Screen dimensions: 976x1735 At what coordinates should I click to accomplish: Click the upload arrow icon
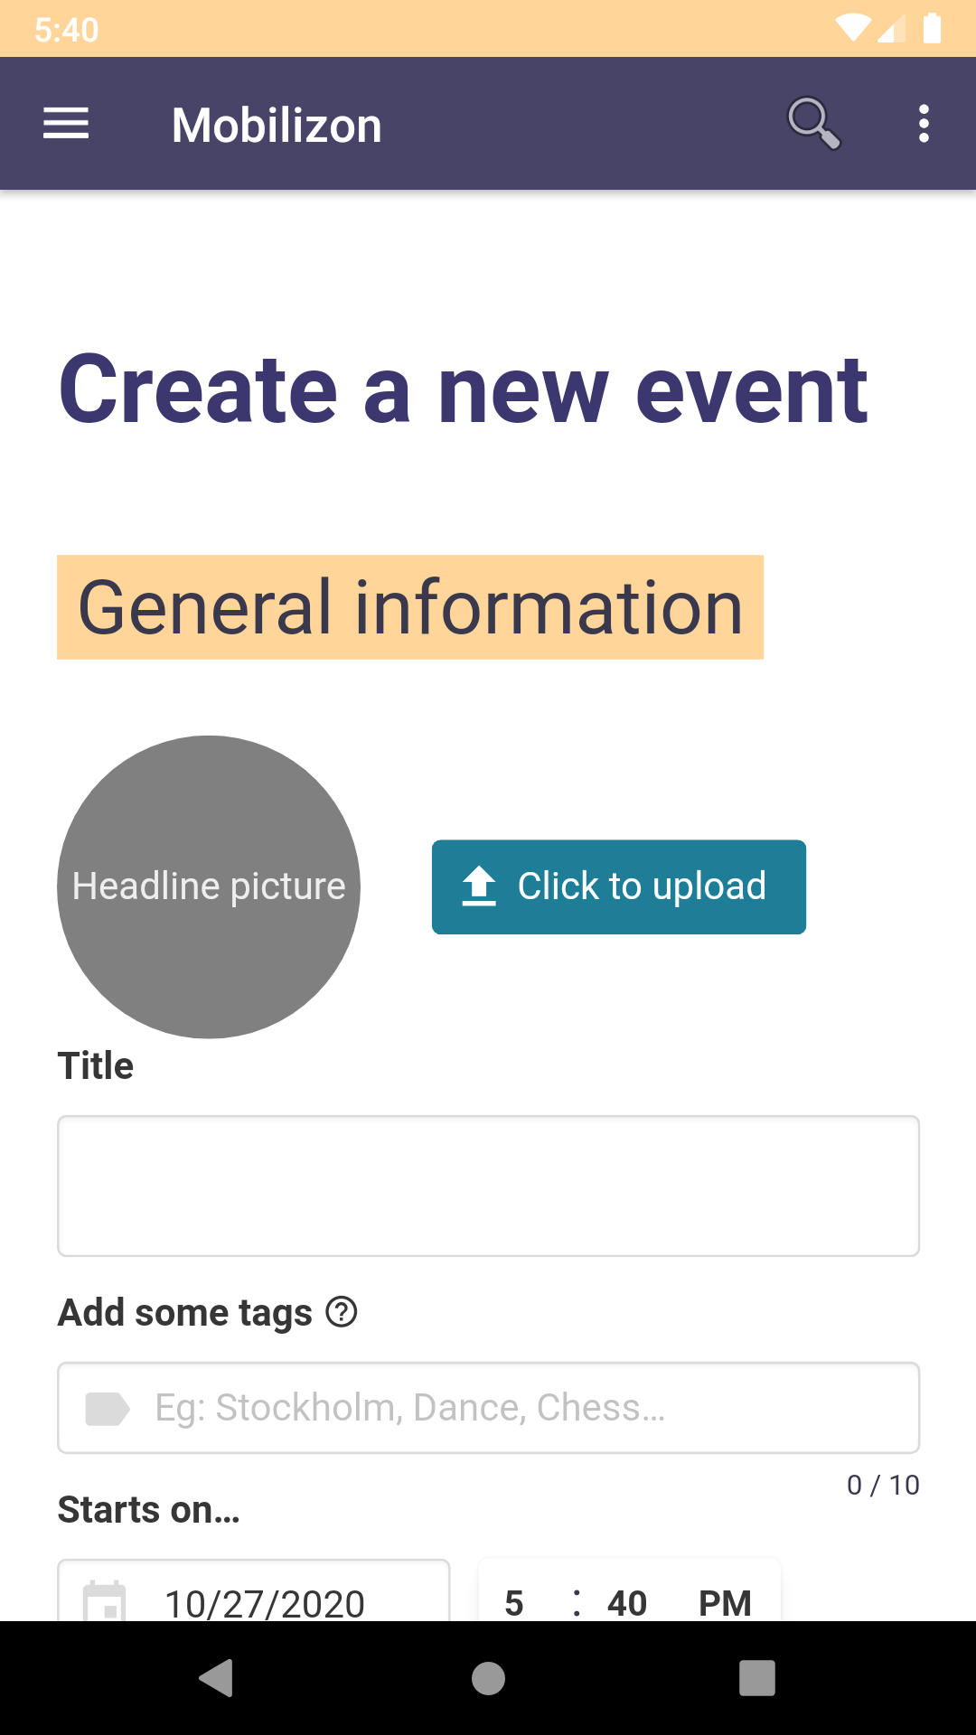(479, 886)
